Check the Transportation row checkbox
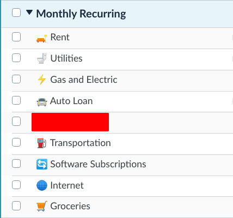This screenshot has width=233, height=218. click(16, 142)
